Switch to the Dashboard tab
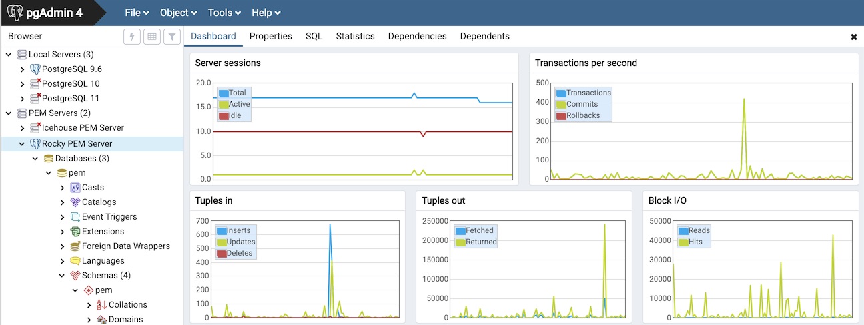The height and width of the screenshot is (325, 864). pyautogui.click(x=213, y=37)
